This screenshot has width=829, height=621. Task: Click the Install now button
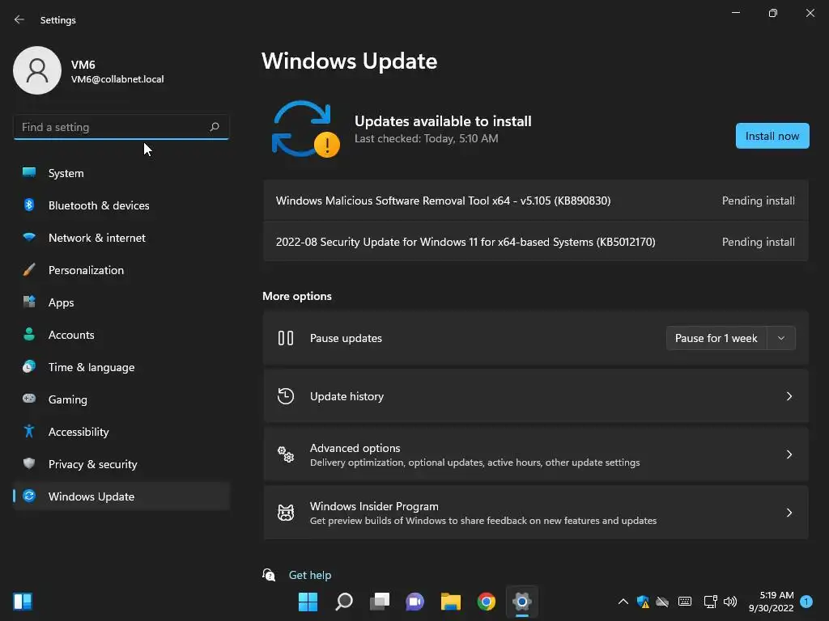coord(772,136)
